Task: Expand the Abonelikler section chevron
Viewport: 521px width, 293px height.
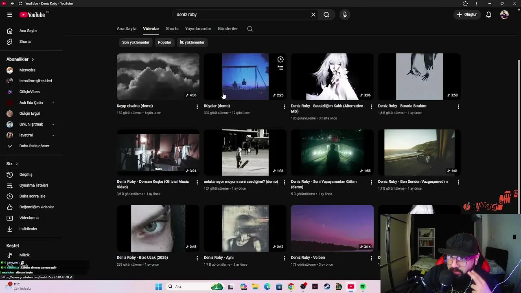Action: 33,59
